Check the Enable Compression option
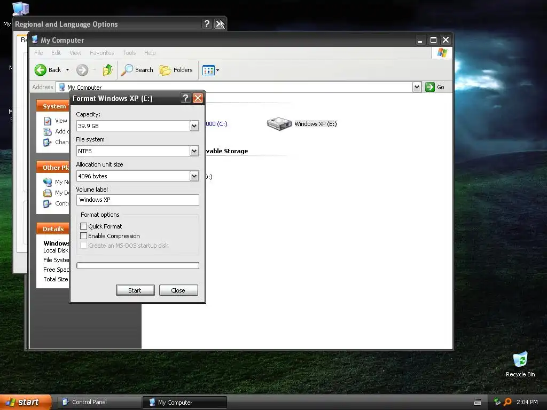The height and width of the screenshot is (410, 547). (x=84, y=235)
